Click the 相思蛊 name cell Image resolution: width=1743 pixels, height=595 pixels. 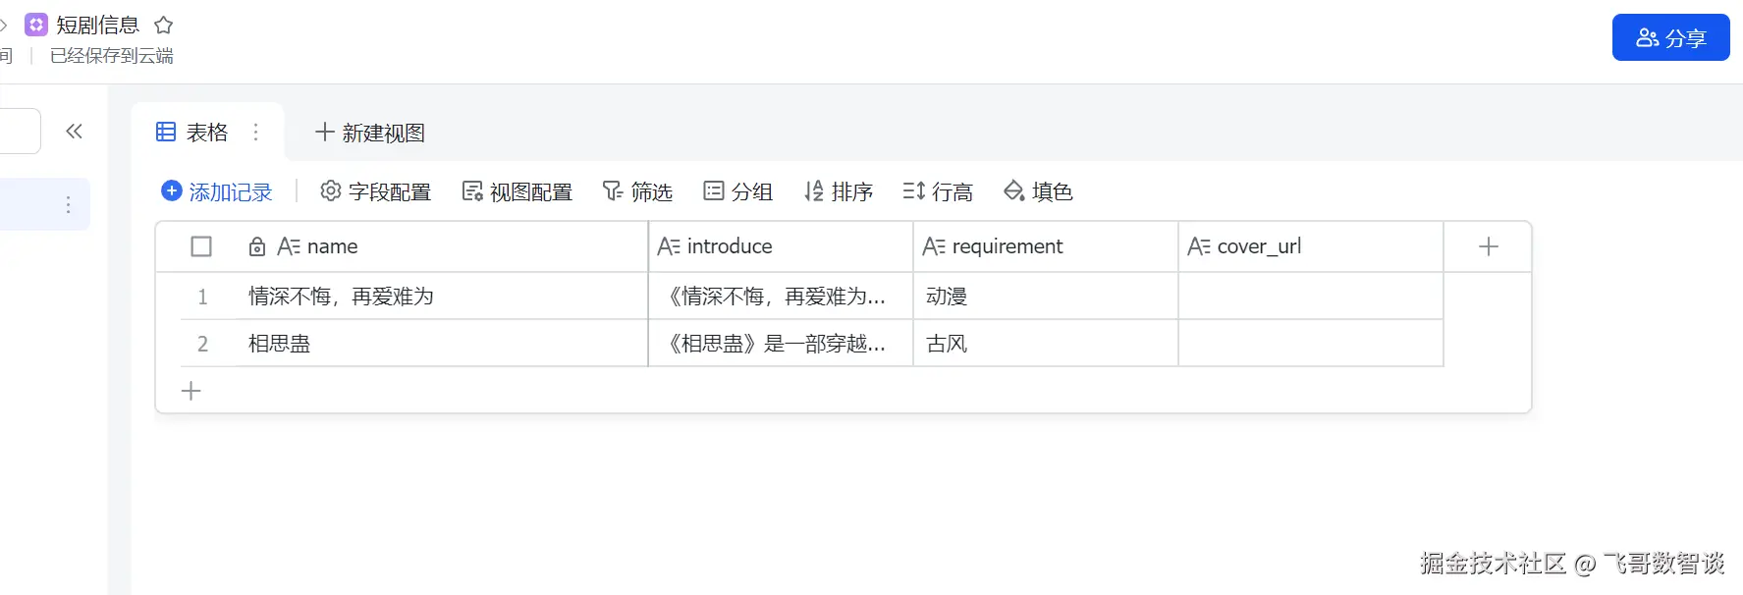point(443,343)
